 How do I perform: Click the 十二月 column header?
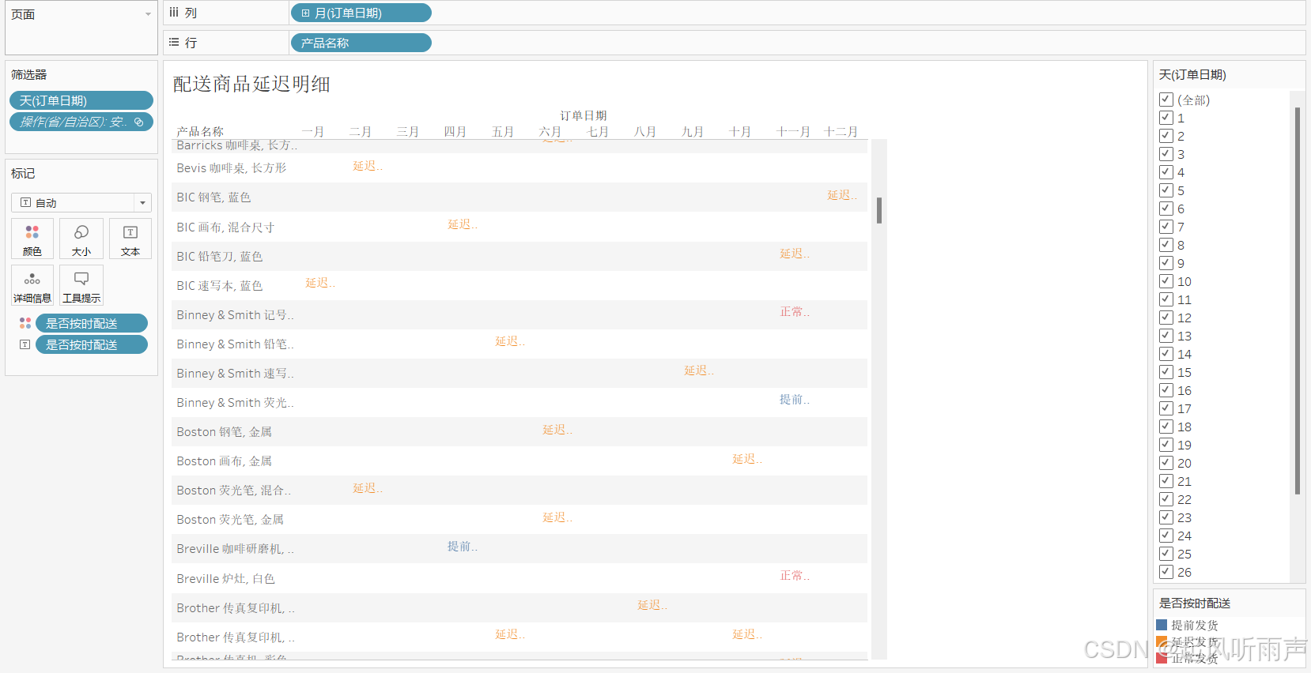point(841,132)
